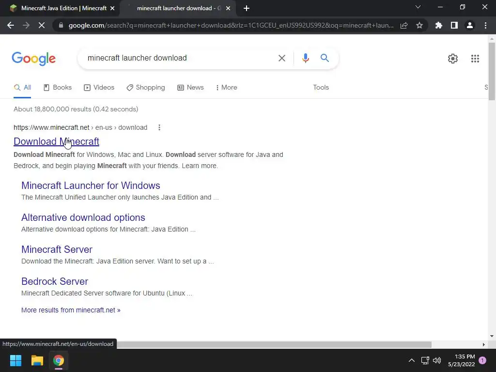Click the minecraft.net breadcrumb URL

coord(80,127)
